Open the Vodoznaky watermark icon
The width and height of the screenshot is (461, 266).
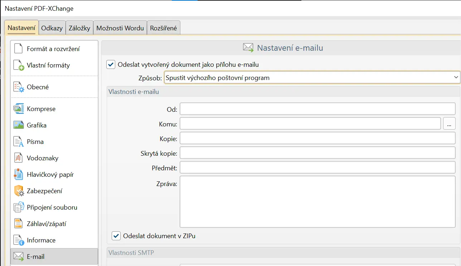point(18,158)
